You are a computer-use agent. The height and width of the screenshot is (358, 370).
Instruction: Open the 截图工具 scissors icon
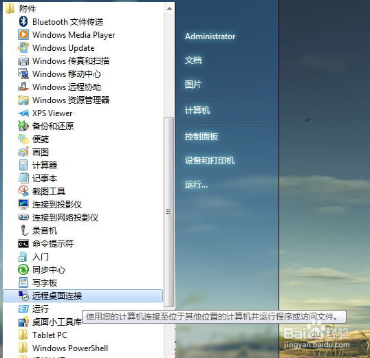(x=23, y=191)
